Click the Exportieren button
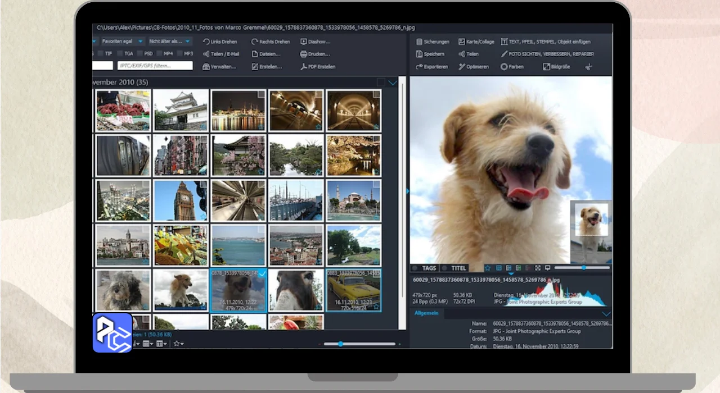The image size is (720, 393). 431,66
